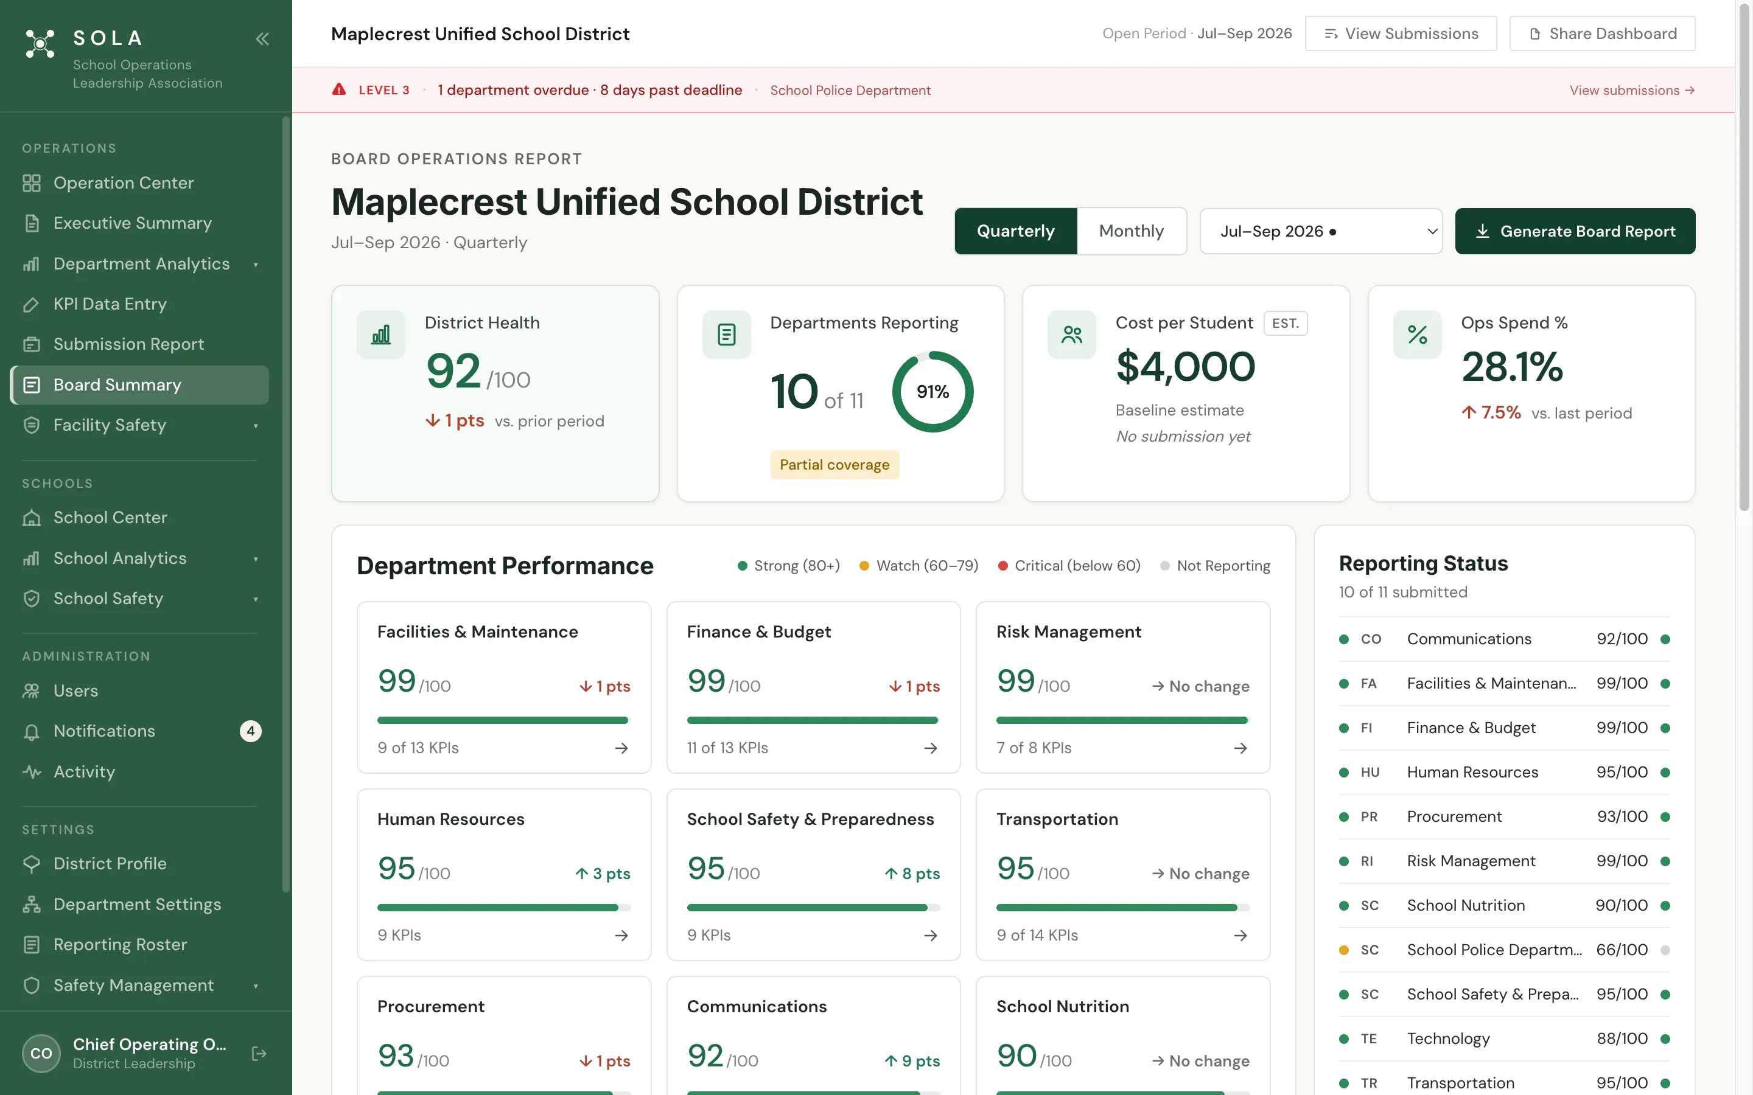
Task: Click the SOLA logo icon
Action: pyautogui.click(x=40, y=43)
